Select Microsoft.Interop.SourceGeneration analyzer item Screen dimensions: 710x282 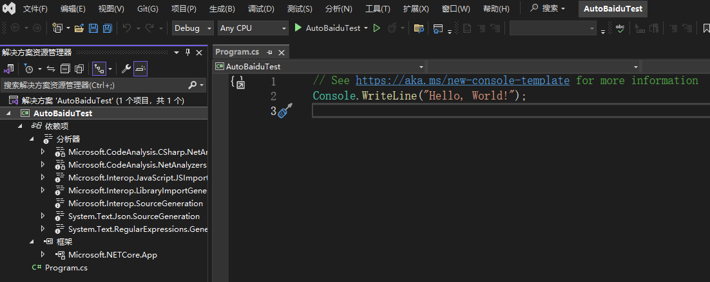pos(135,204)
